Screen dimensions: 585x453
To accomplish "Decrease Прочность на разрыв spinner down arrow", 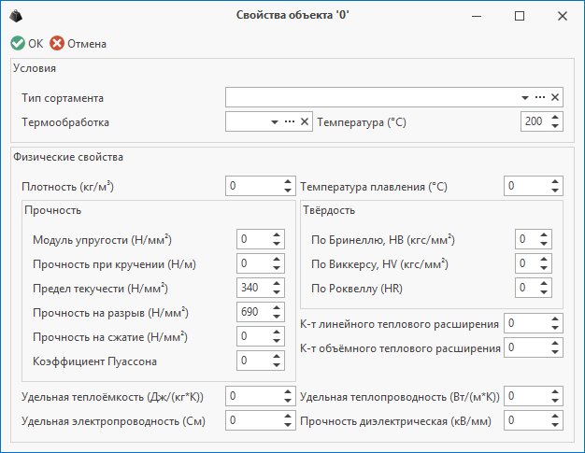I will (x=276, y=317).
